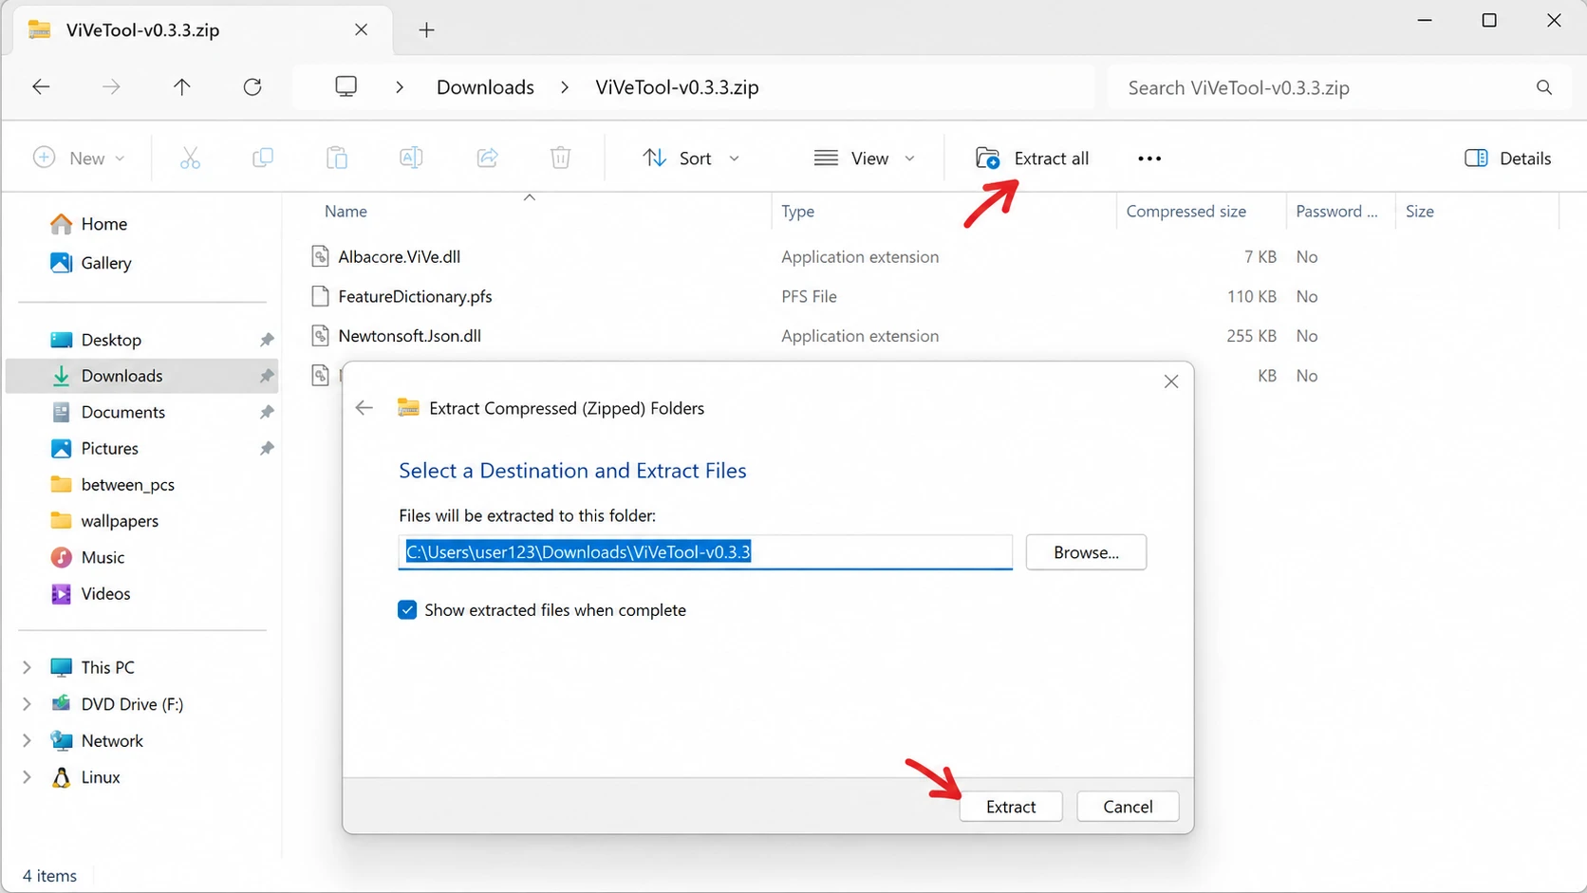Screen dimensions: 1587x893
Task: Click the Cancel button
Action: 1128,807
